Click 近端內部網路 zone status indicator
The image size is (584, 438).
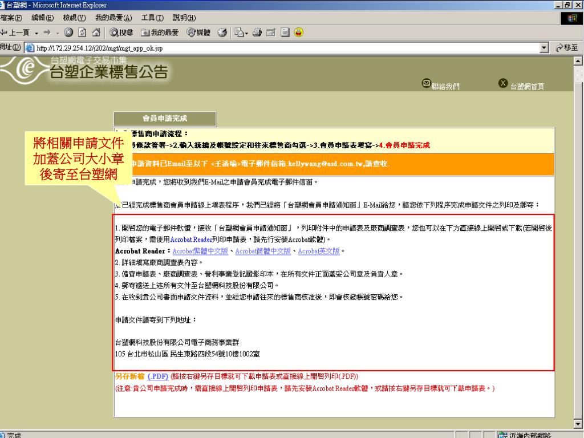[525, 435]
